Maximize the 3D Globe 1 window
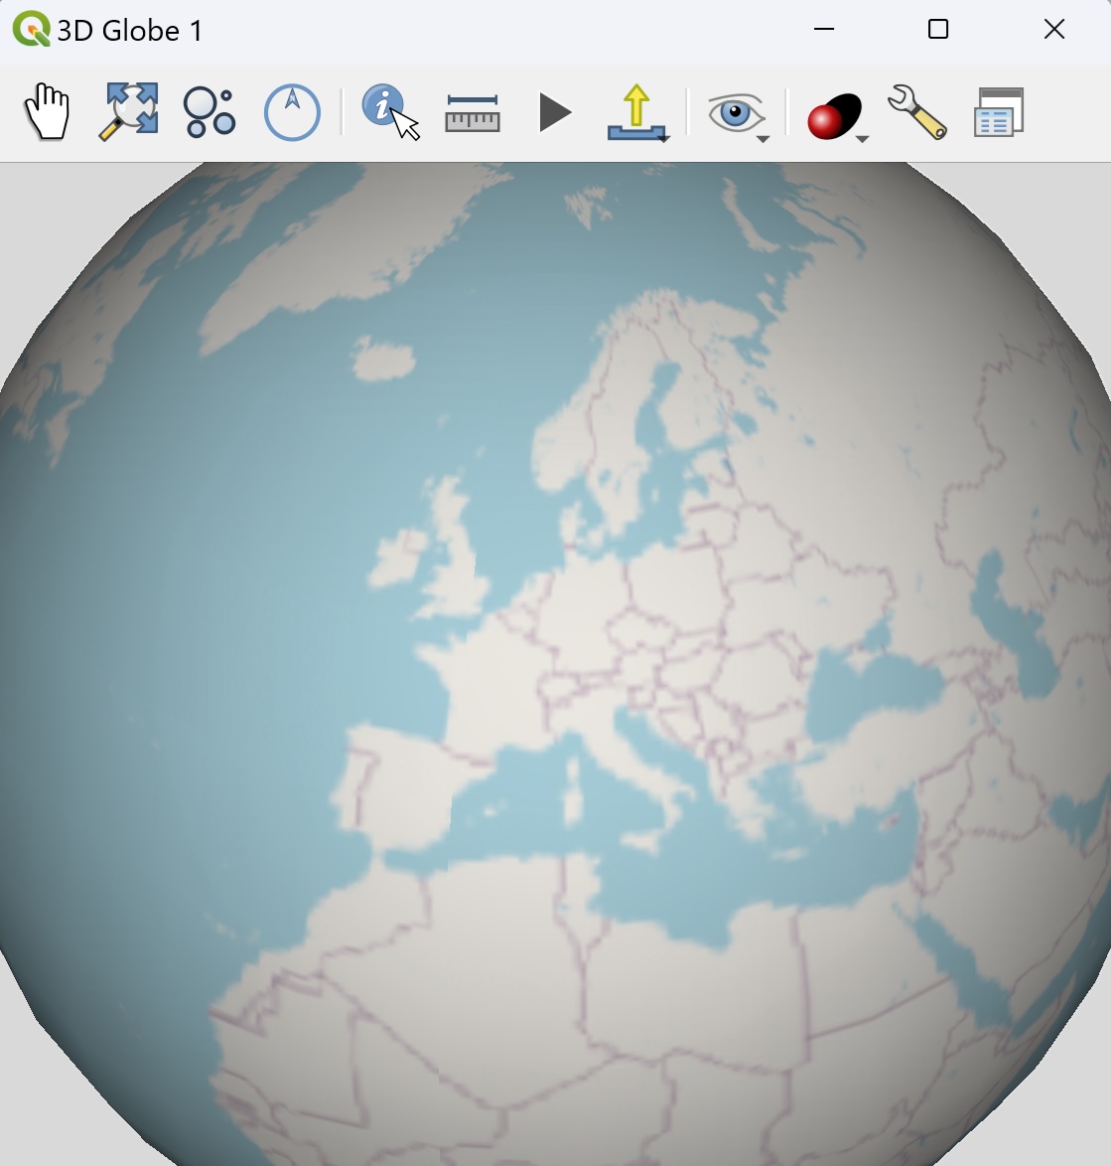Screen dimensions: 1111x1166 [938, 29]
